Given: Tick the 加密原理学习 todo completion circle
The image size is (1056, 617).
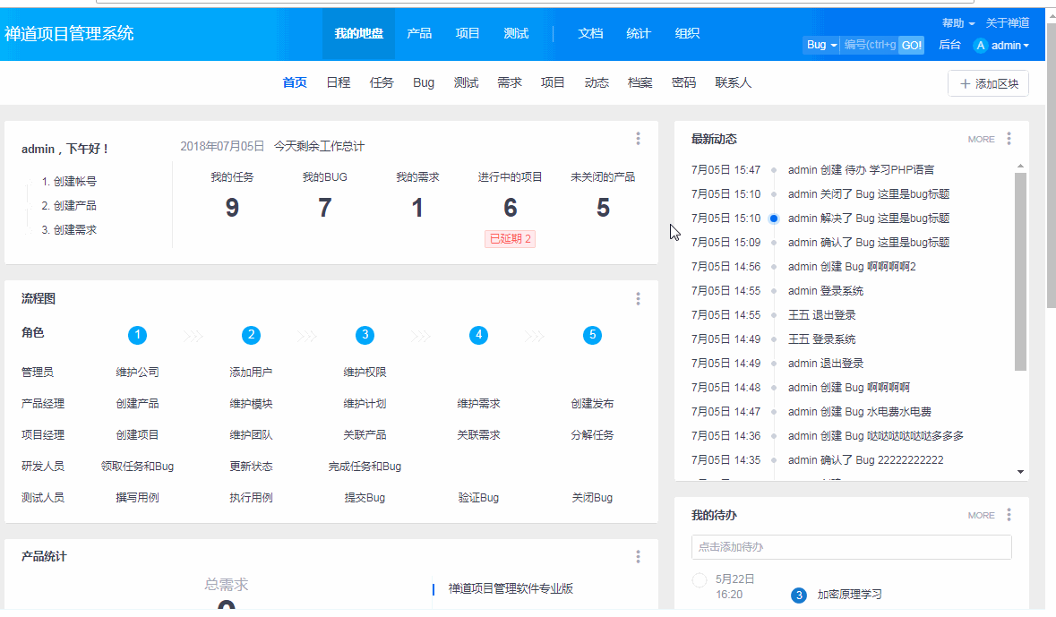Looking at the screenshot, I should pos(700,580).
